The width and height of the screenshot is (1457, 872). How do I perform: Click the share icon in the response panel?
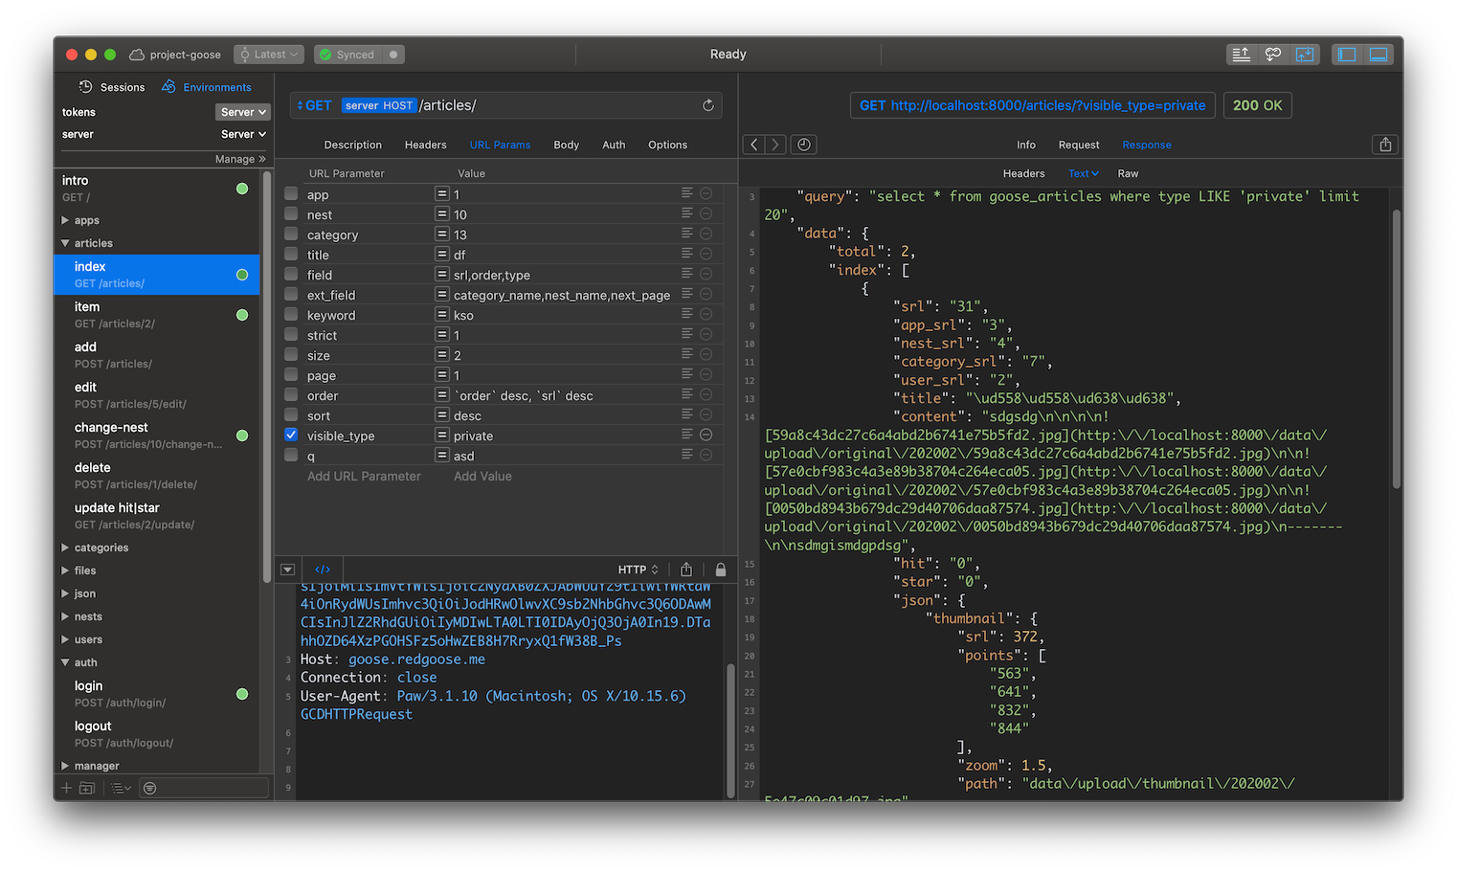pos(1385,145)
